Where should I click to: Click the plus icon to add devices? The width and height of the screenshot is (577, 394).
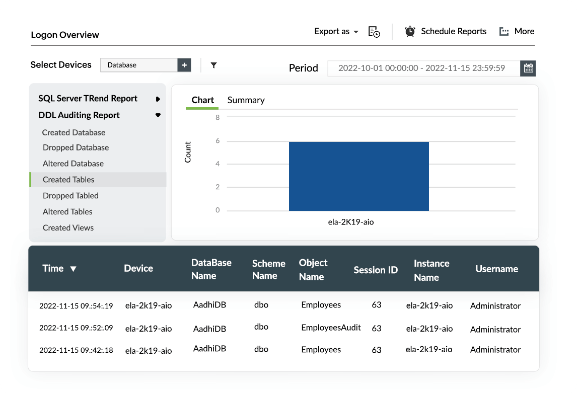coord(184,65)
